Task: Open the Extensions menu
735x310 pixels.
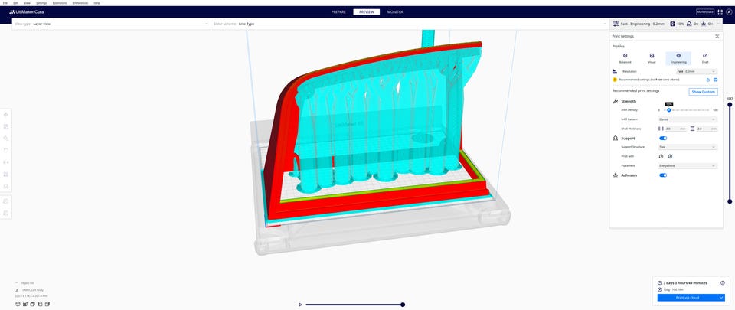Action: pyautogui.click(x=60, y=3)
